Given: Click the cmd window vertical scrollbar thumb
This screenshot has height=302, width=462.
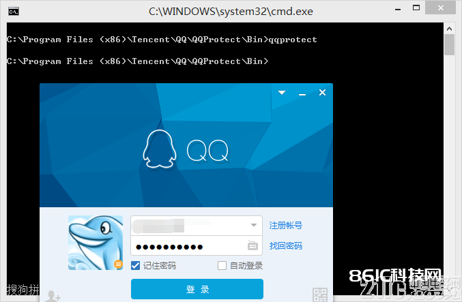Looking at the screenshot, I should click(x=449, y=44).
